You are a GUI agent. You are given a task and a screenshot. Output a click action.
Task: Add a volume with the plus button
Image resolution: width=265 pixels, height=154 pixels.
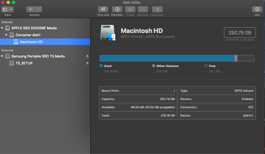(x=30, y=9)
